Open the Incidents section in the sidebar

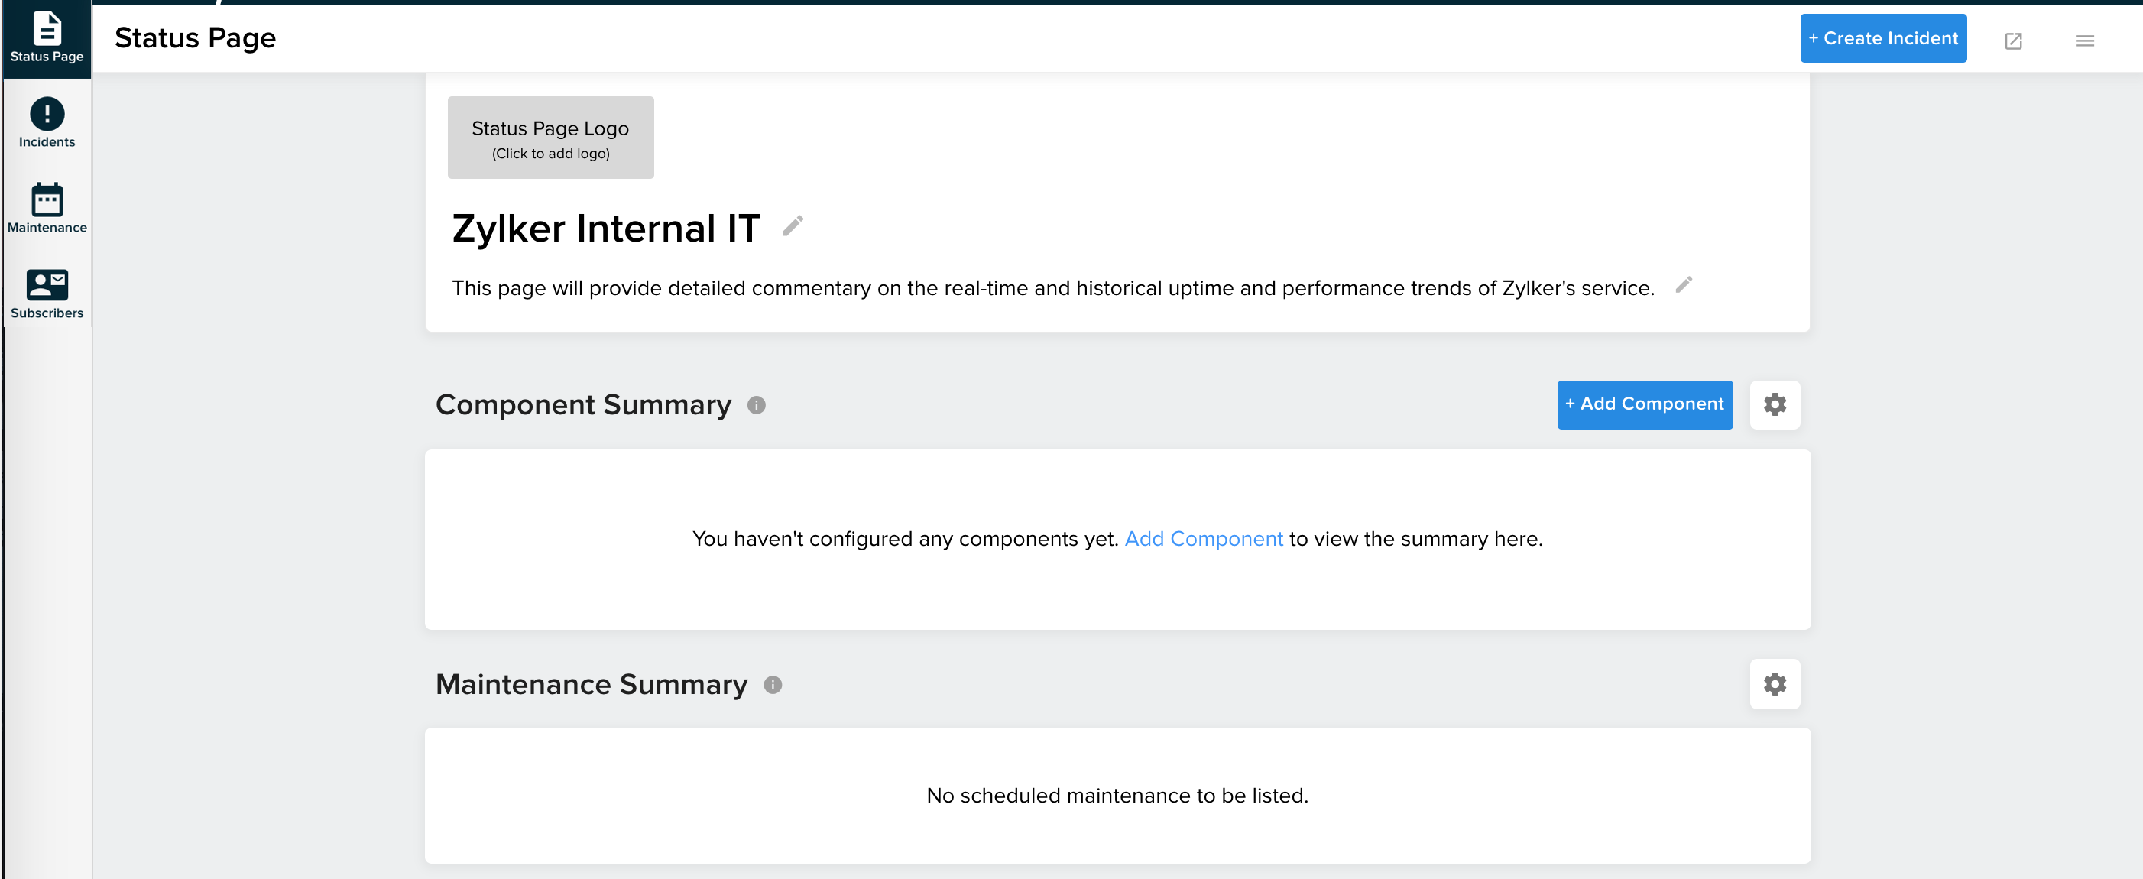tap(47, 123)
